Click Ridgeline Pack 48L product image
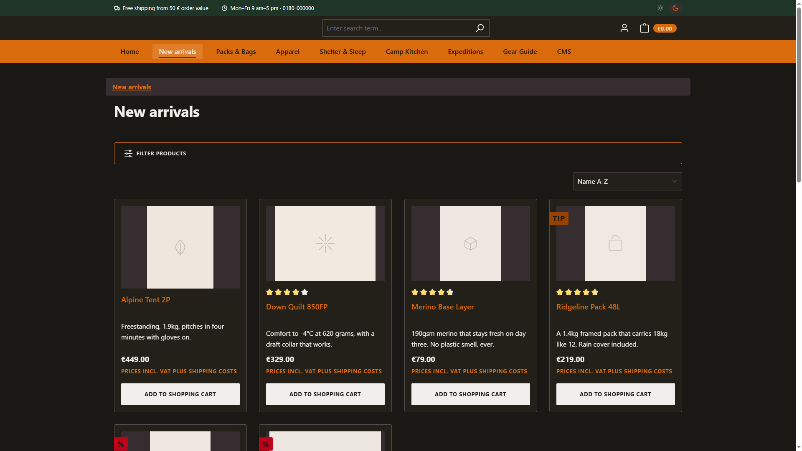 coord(615,243)
